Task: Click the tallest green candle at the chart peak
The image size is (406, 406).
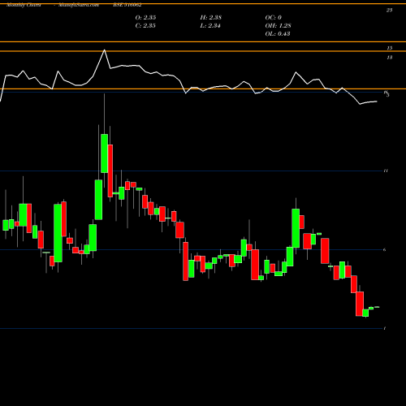Action: click(x=105, y=153)
